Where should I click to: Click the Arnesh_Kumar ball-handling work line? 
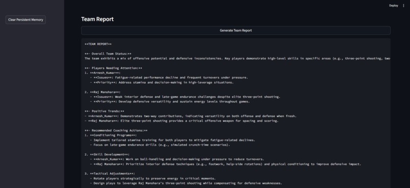coord(177,159)
